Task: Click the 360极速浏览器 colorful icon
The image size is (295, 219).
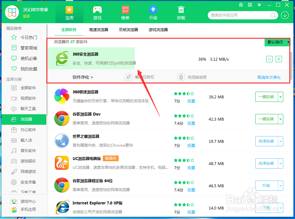Action: tap(62, 96)
